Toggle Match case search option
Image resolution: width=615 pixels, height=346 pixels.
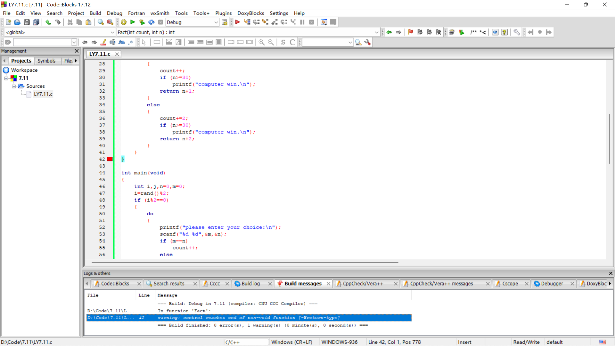tap(121, 42)
